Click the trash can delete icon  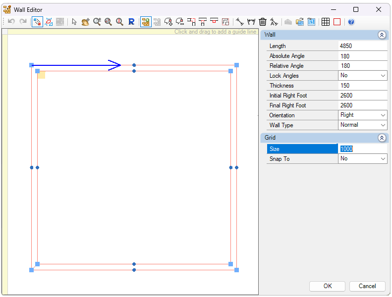[263, 22]
